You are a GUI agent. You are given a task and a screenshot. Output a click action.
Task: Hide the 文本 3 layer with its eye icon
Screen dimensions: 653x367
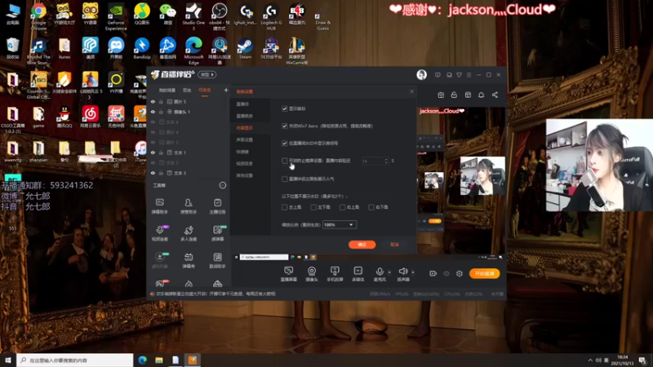coord(153,173)
